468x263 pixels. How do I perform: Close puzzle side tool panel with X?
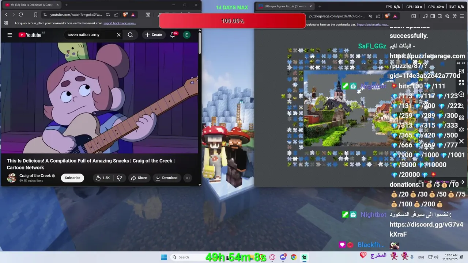pyautogui.click(x=461, y=141)
